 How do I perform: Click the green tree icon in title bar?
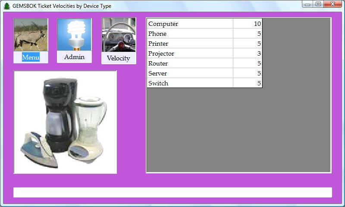click(6, 6)
